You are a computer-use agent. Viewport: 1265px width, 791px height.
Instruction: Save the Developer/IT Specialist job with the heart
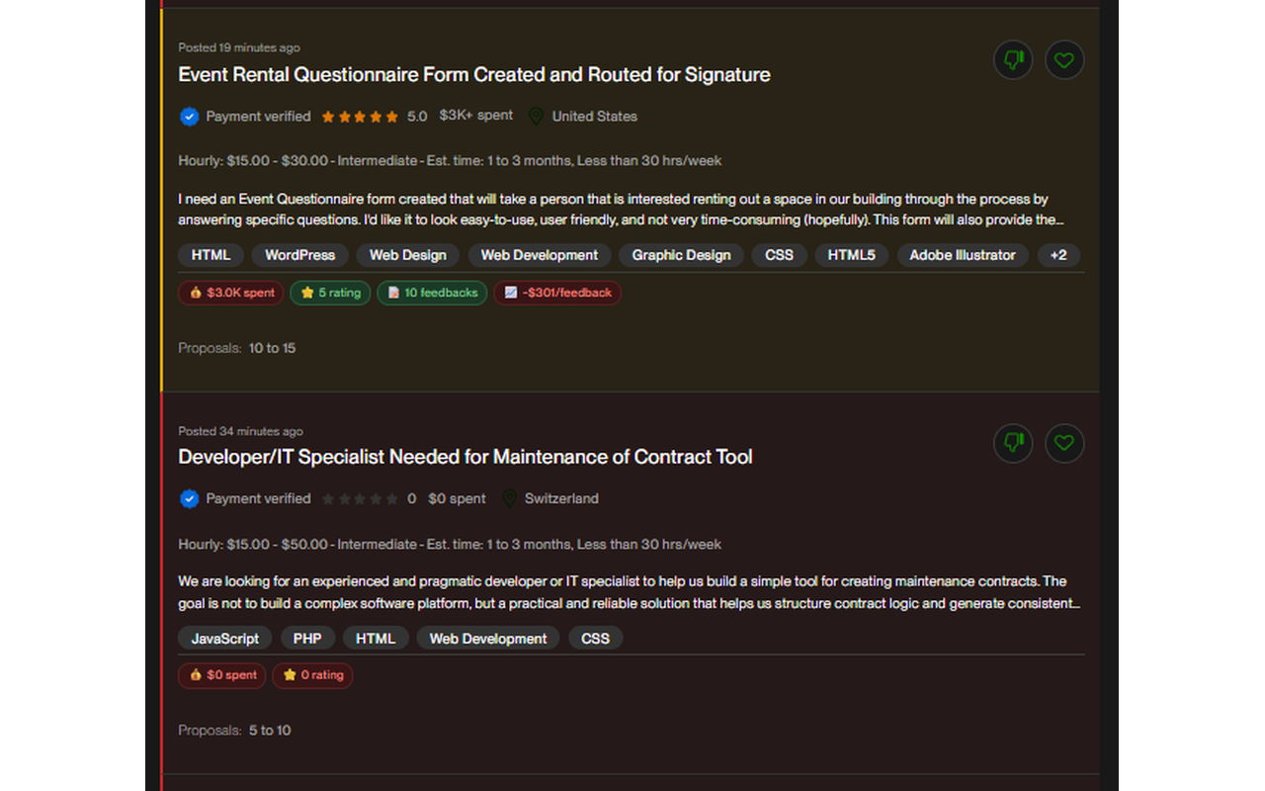(x=1064, y=443)
